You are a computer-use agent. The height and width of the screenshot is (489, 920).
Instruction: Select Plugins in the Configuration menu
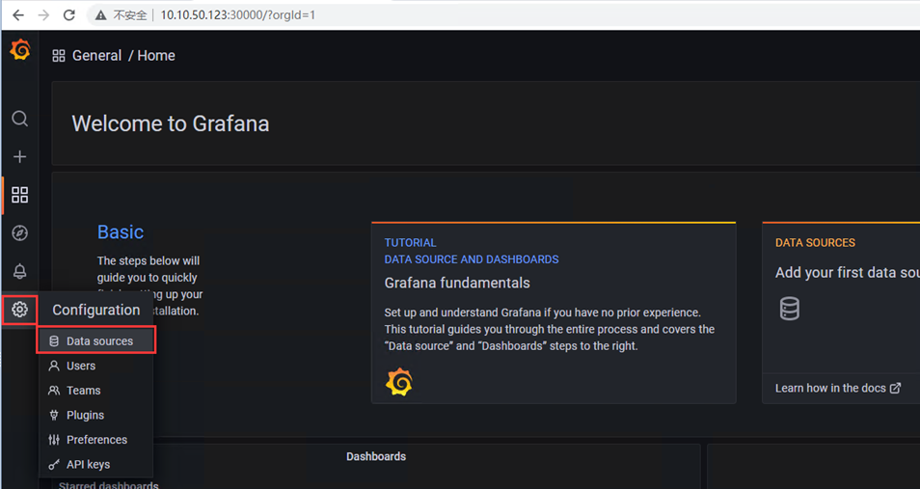tap(96, 415)
